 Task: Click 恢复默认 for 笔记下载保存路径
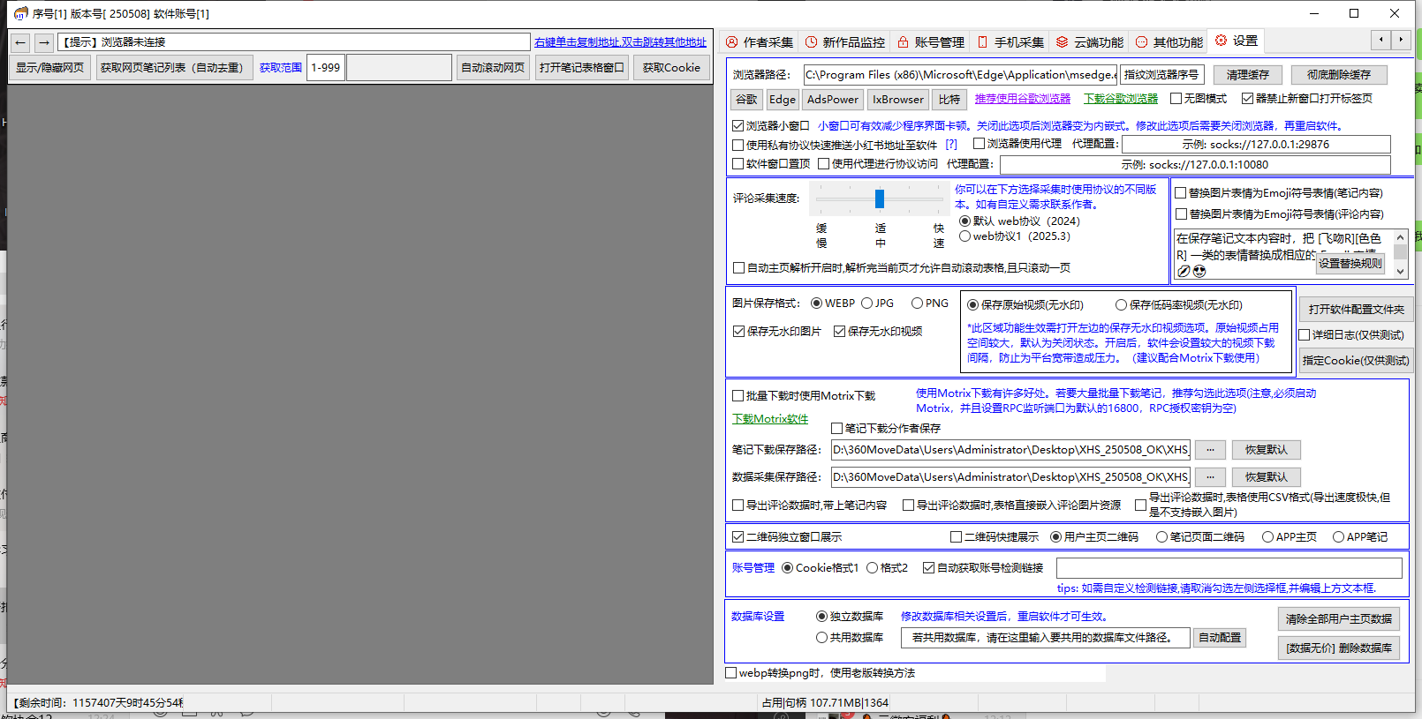[x=1267, y=450]
